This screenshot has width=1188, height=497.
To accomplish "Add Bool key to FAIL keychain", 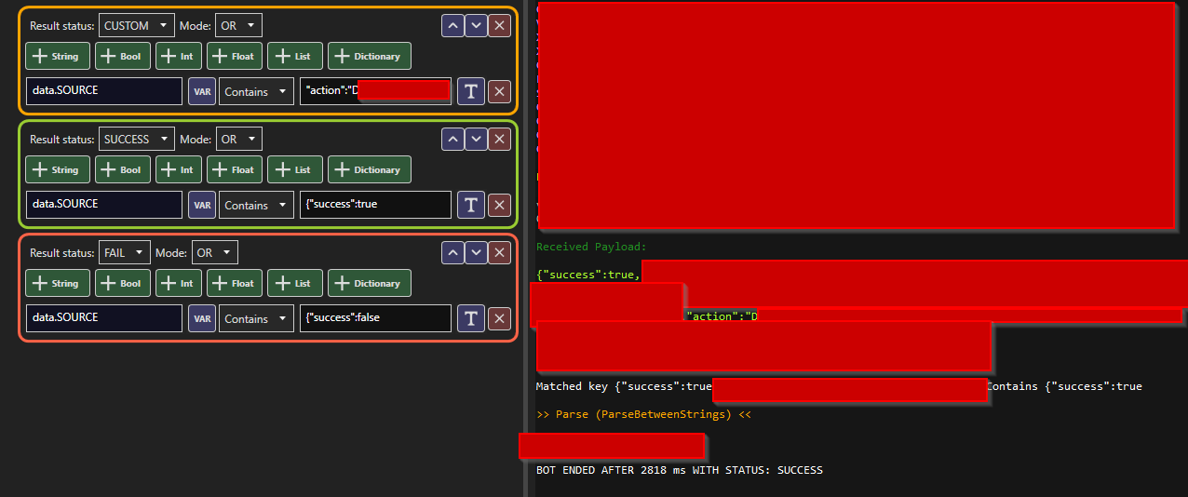I will pyautogui.click(x=123, y=283).
